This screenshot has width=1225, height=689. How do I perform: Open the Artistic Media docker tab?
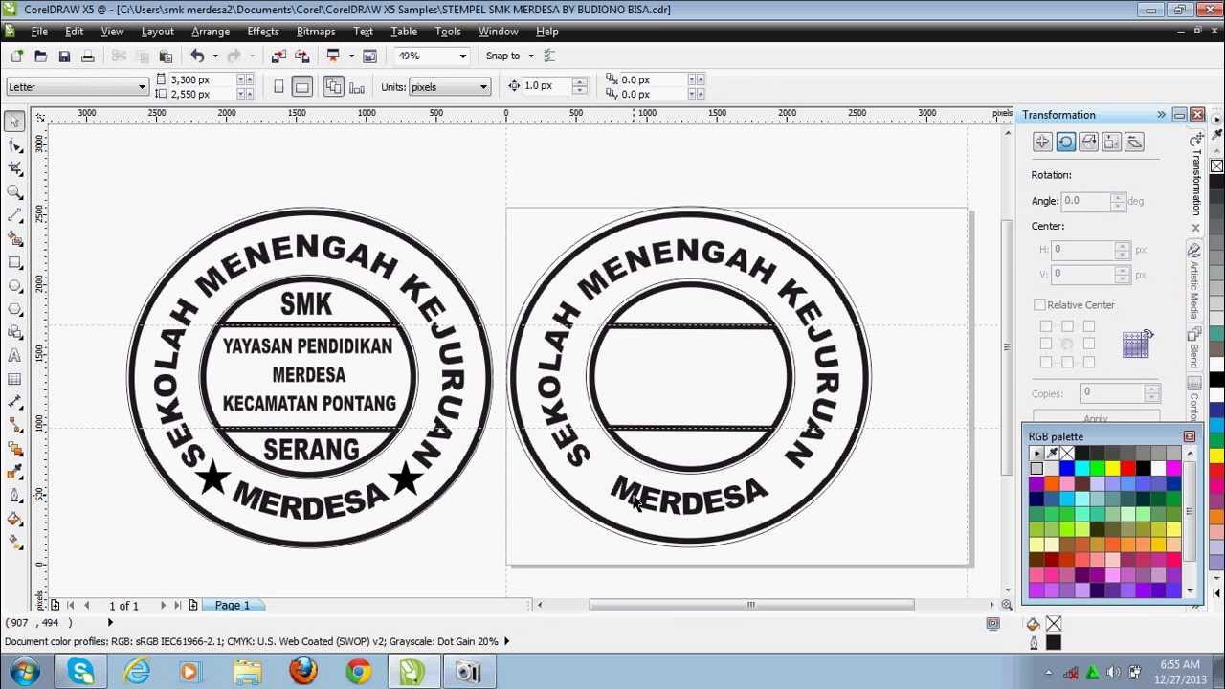tap(1193, 282)
